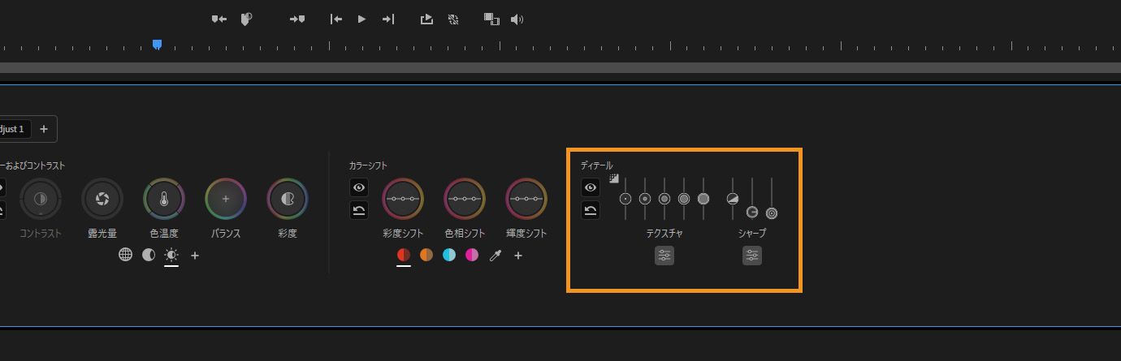This screenshot has height=361, width=1121.
Task: Click the export frame icon
Action: click(x=426, y=19)
